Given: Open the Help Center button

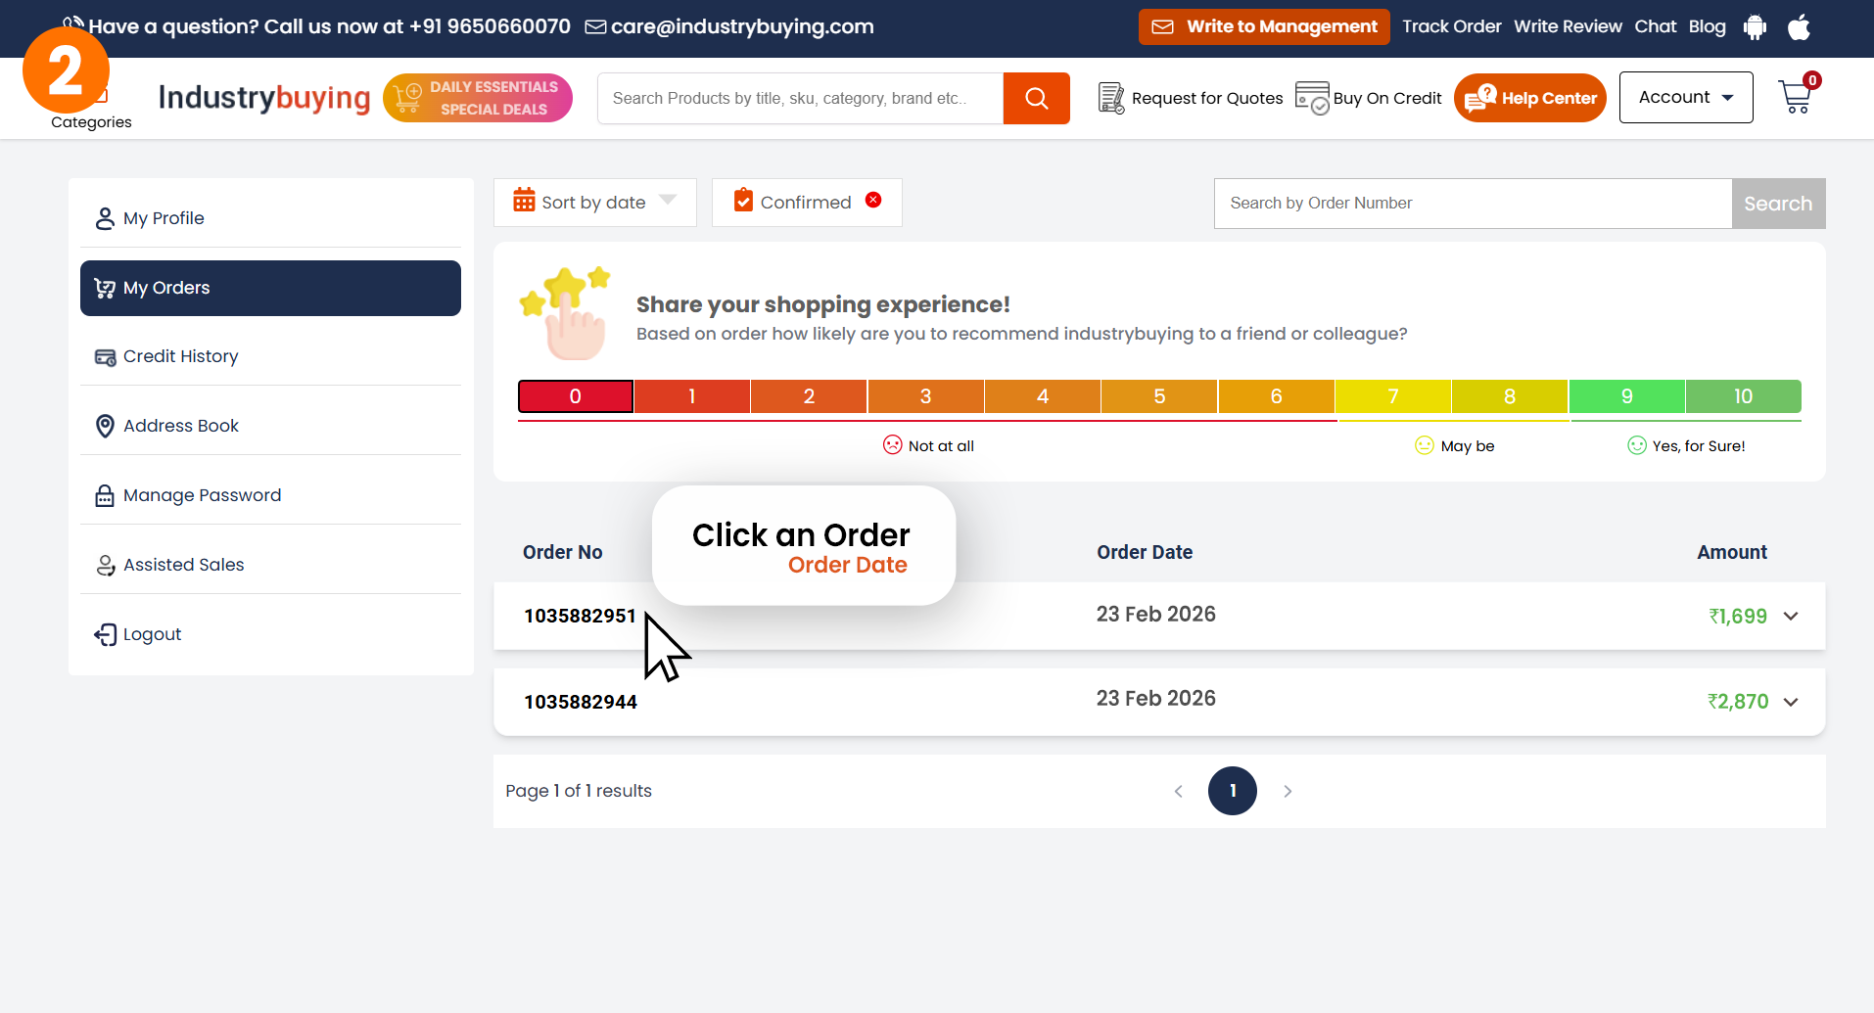Looking at the screenshot, I should point(1529,98).
